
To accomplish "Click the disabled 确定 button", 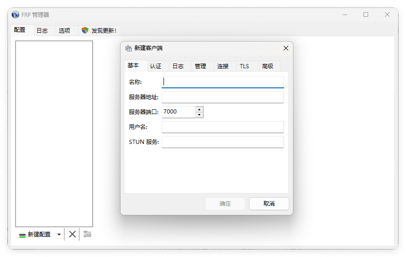I will 225,204.
